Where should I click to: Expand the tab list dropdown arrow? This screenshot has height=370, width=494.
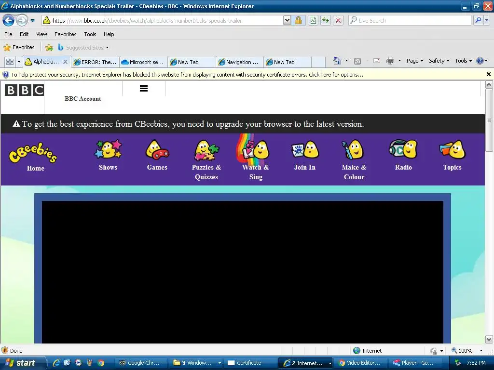point(19,62)
